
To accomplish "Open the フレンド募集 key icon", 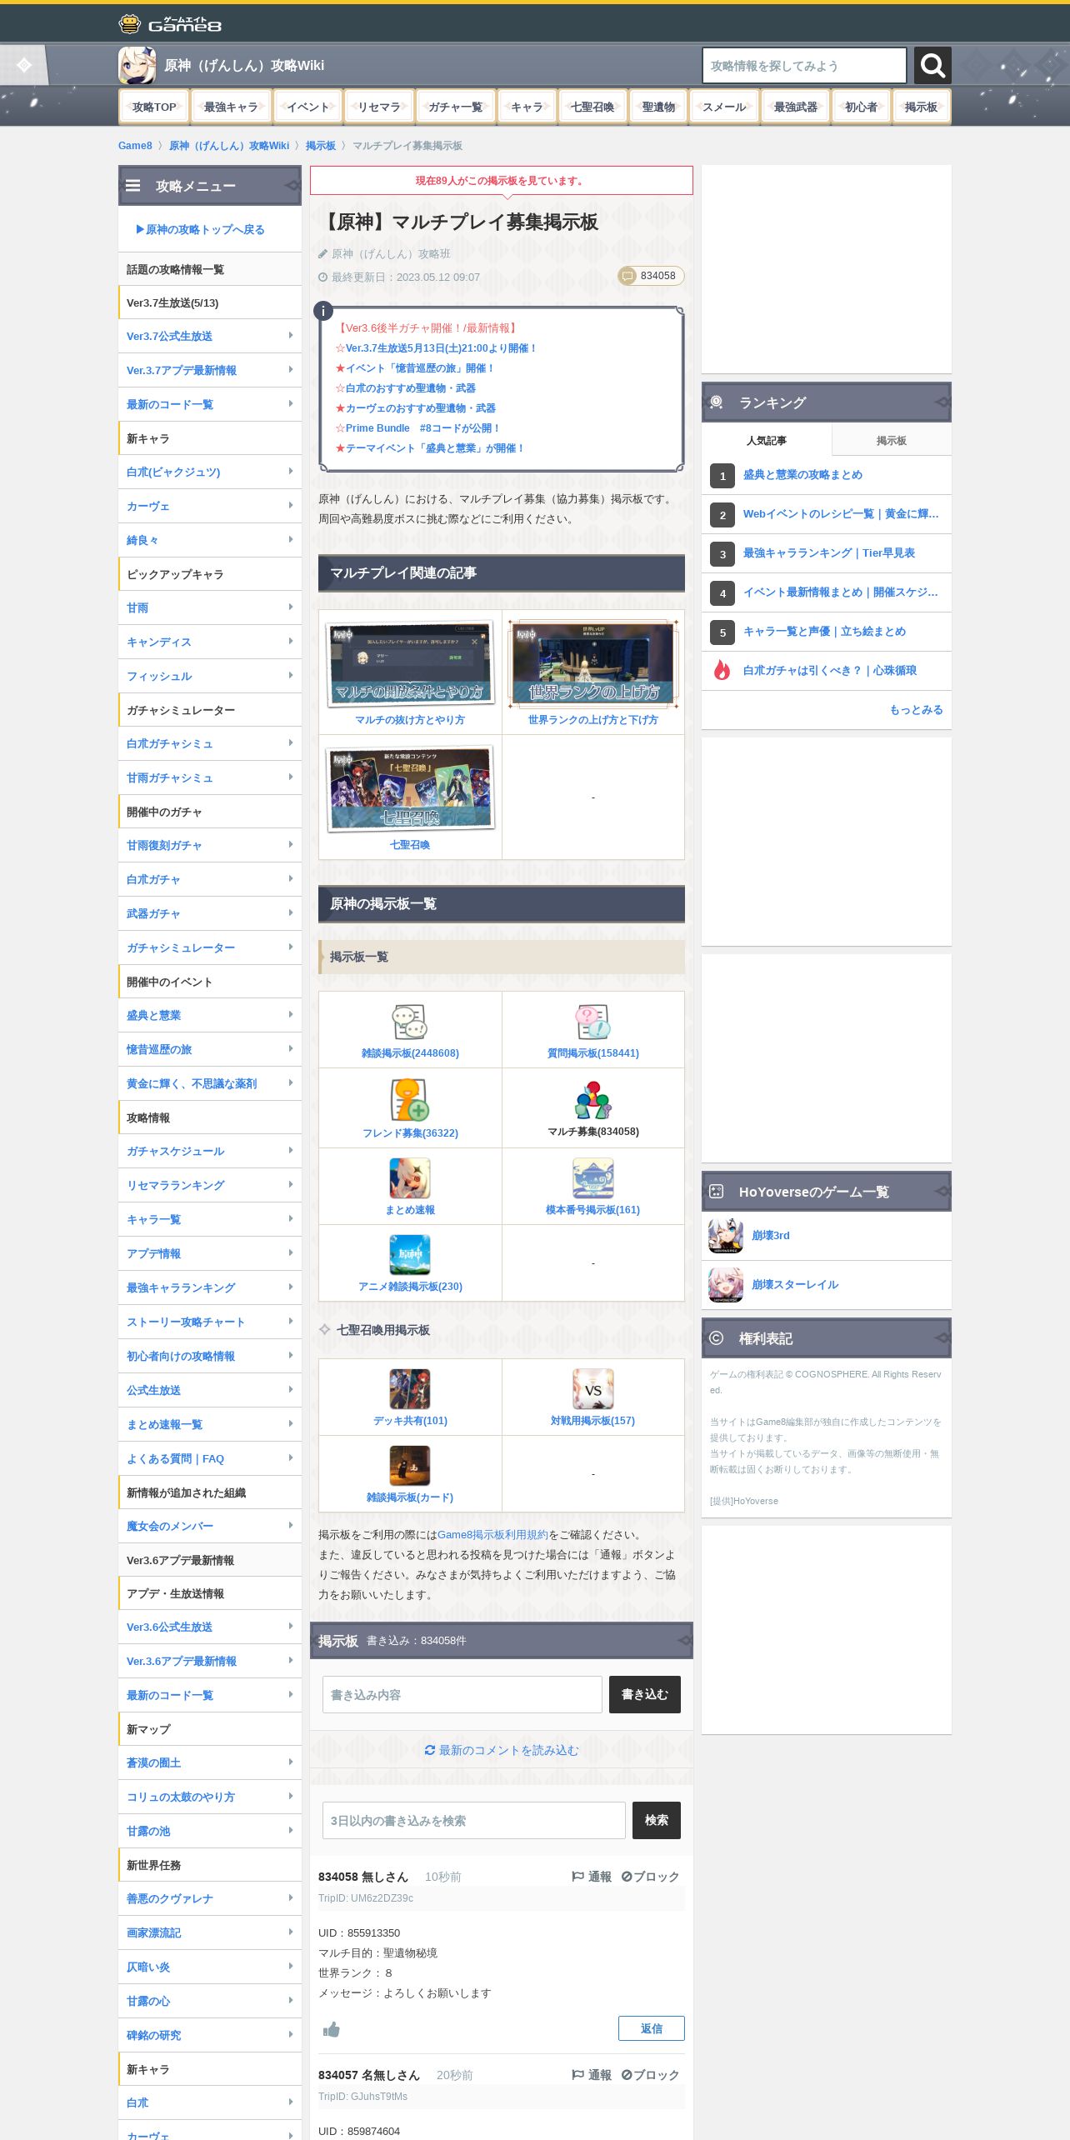I will point(410,1100).
